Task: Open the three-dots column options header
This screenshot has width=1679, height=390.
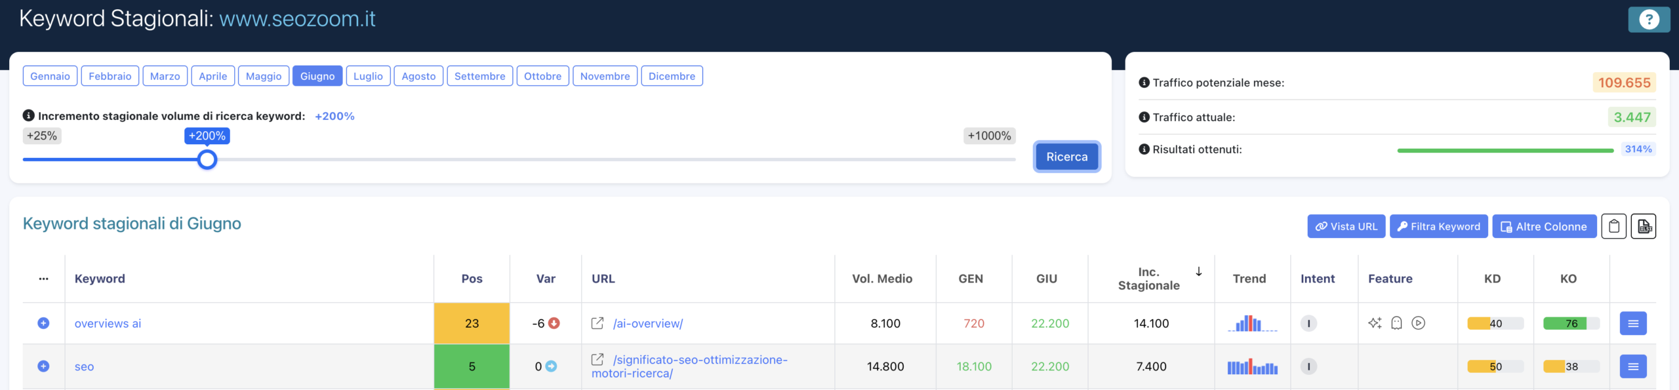Action: click(x=43, y=279)
